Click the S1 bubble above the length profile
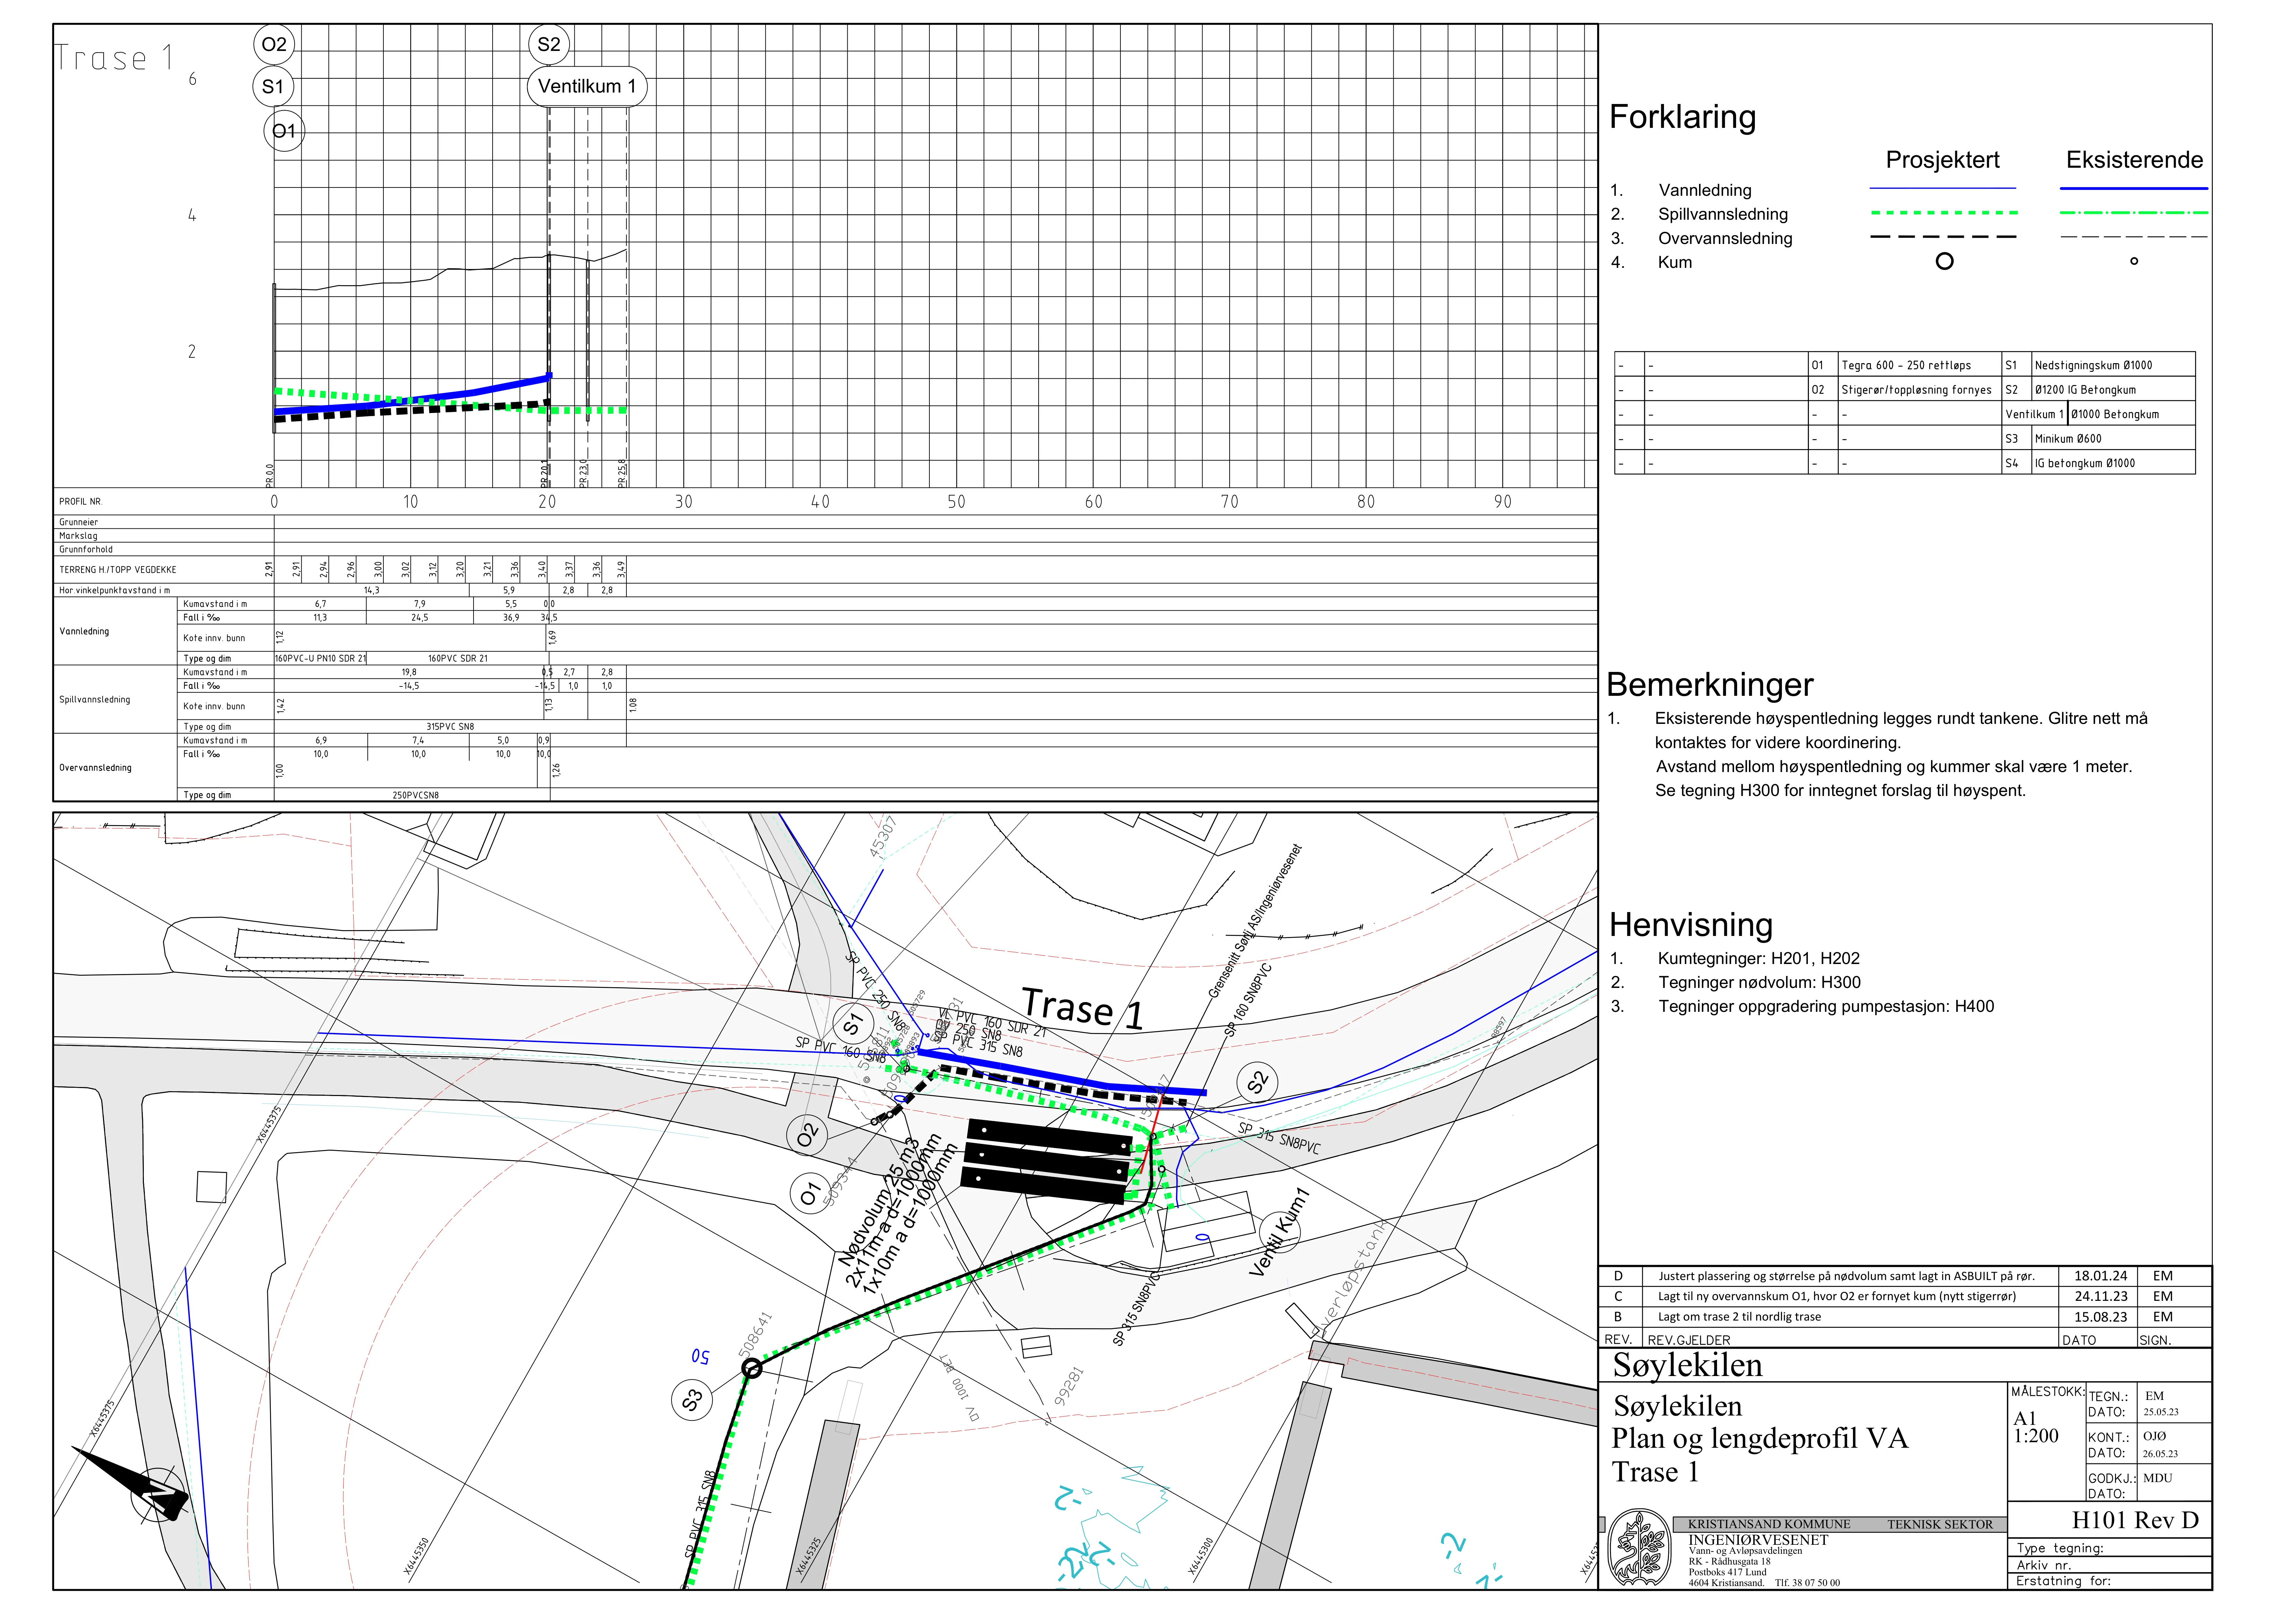The width and height of the screenshot is (2296, 1621). (x=273, y=87)
